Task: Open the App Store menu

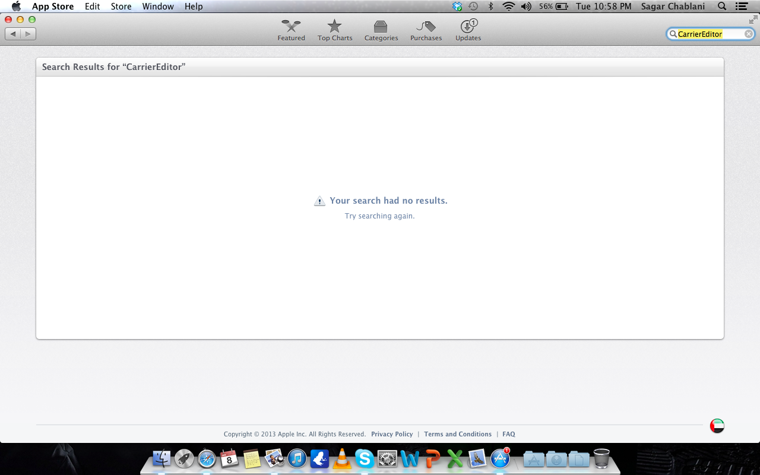Action: (x=53, y=7)
